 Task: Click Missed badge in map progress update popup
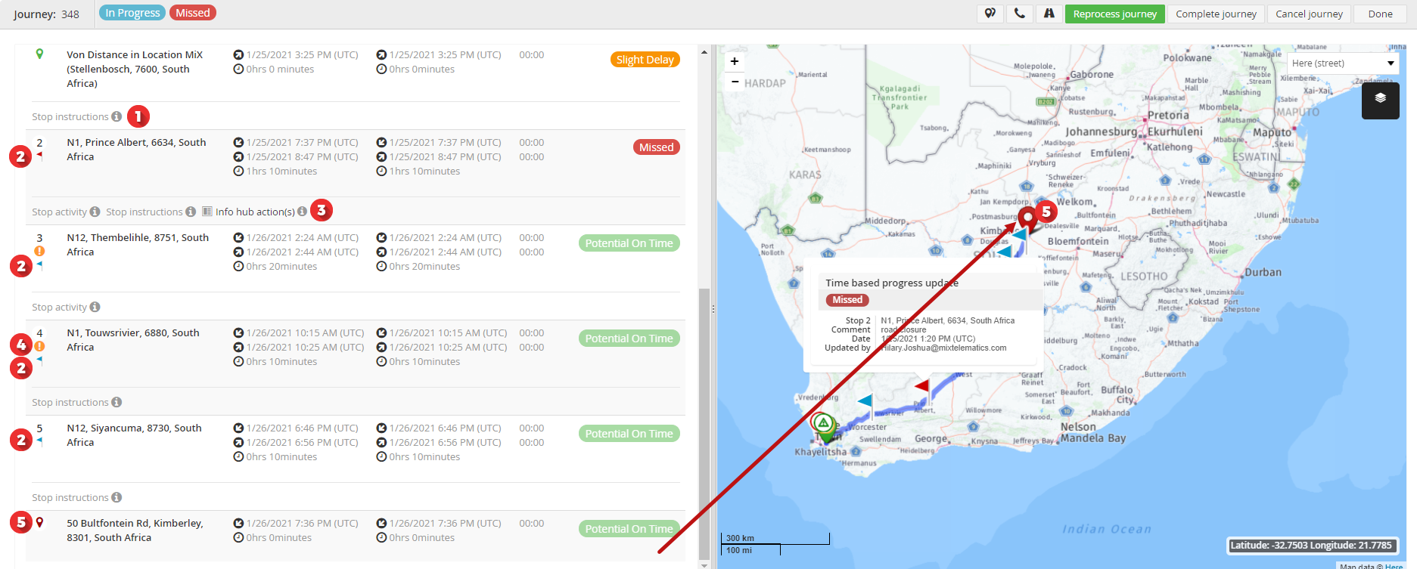pos(847,300)
